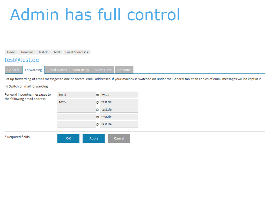Go to the Spam Filter tab
Screen dimensions: 265x199
[103, 70]
